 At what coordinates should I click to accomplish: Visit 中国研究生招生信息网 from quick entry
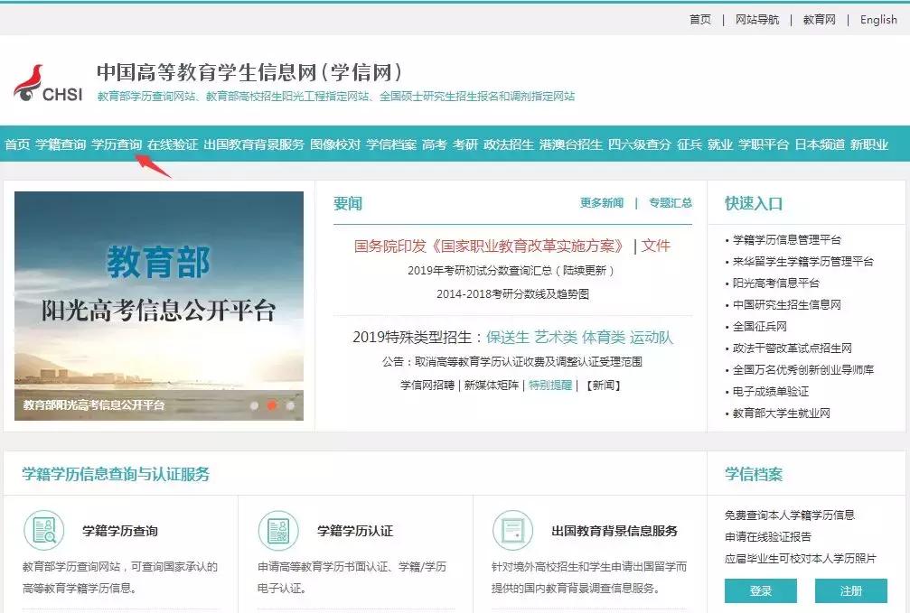(789, 304)
